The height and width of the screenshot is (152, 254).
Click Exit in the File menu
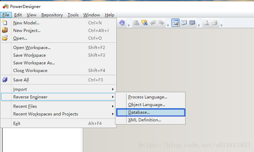point(58,123)
